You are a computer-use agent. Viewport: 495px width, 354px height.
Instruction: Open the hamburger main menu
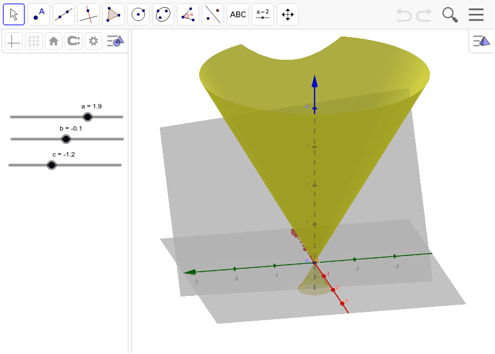coord(476,14)
